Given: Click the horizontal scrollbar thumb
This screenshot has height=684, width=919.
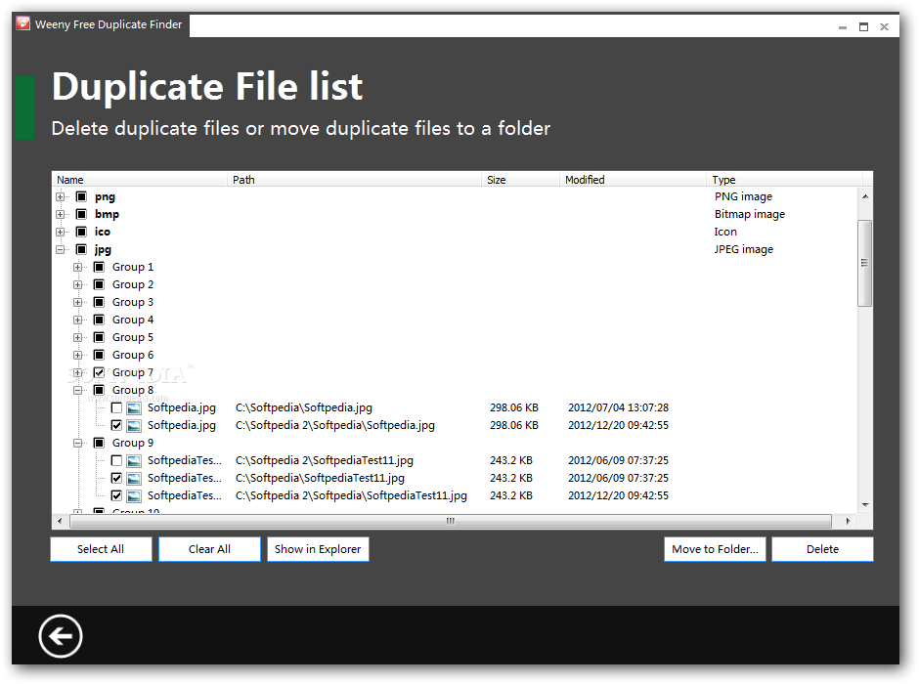Looking at the screenshot, I should coord(450,521).
